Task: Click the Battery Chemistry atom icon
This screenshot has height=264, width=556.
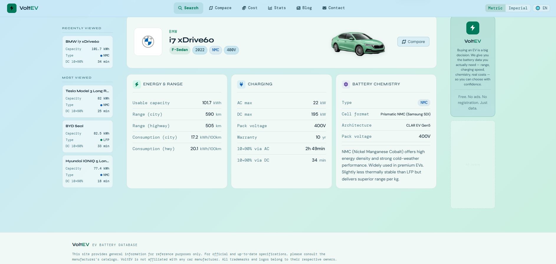Action: point(346,84)
